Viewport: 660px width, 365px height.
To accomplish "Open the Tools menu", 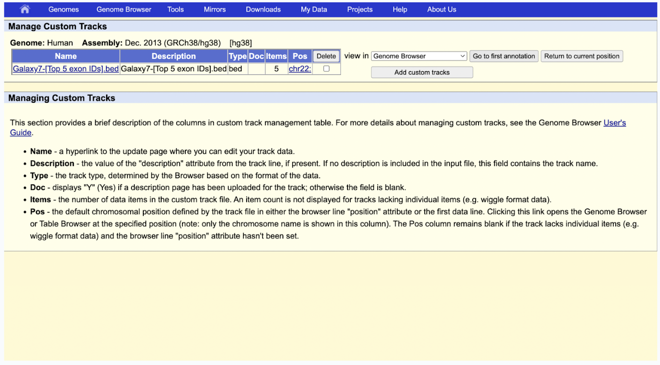I will pos(175,9).
